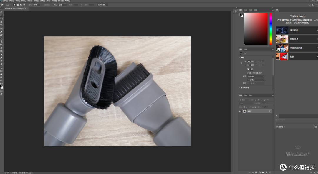Click the Select and Mask button
The height and width of the screenshot is (174, 318).
click(x=103, y=5)
